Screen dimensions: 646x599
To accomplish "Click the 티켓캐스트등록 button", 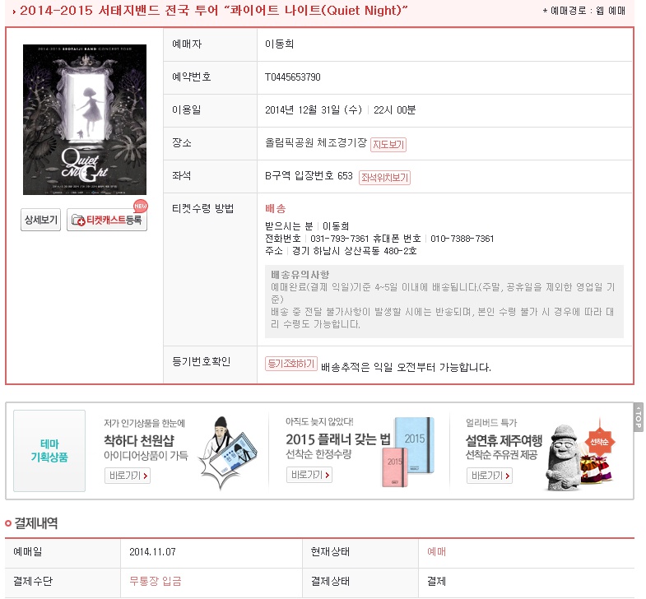I will (x=107, y=220).
